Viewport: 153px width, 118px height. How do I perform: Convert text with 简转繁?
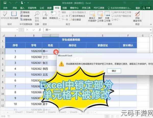point(25,16)
